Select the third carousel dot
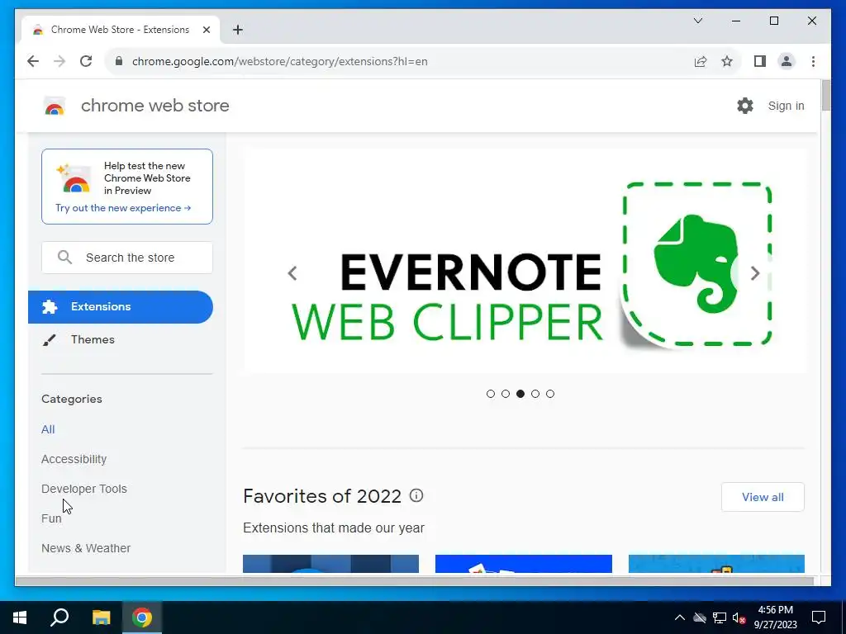Image resolution: width=846 pixels, height=634 pixels. click(x=520, y=394)
